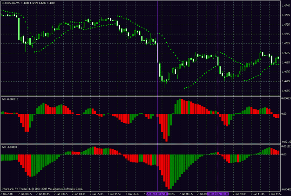
Task: Click the 7 Jan 05:55 time label
Action: point(115,194)
